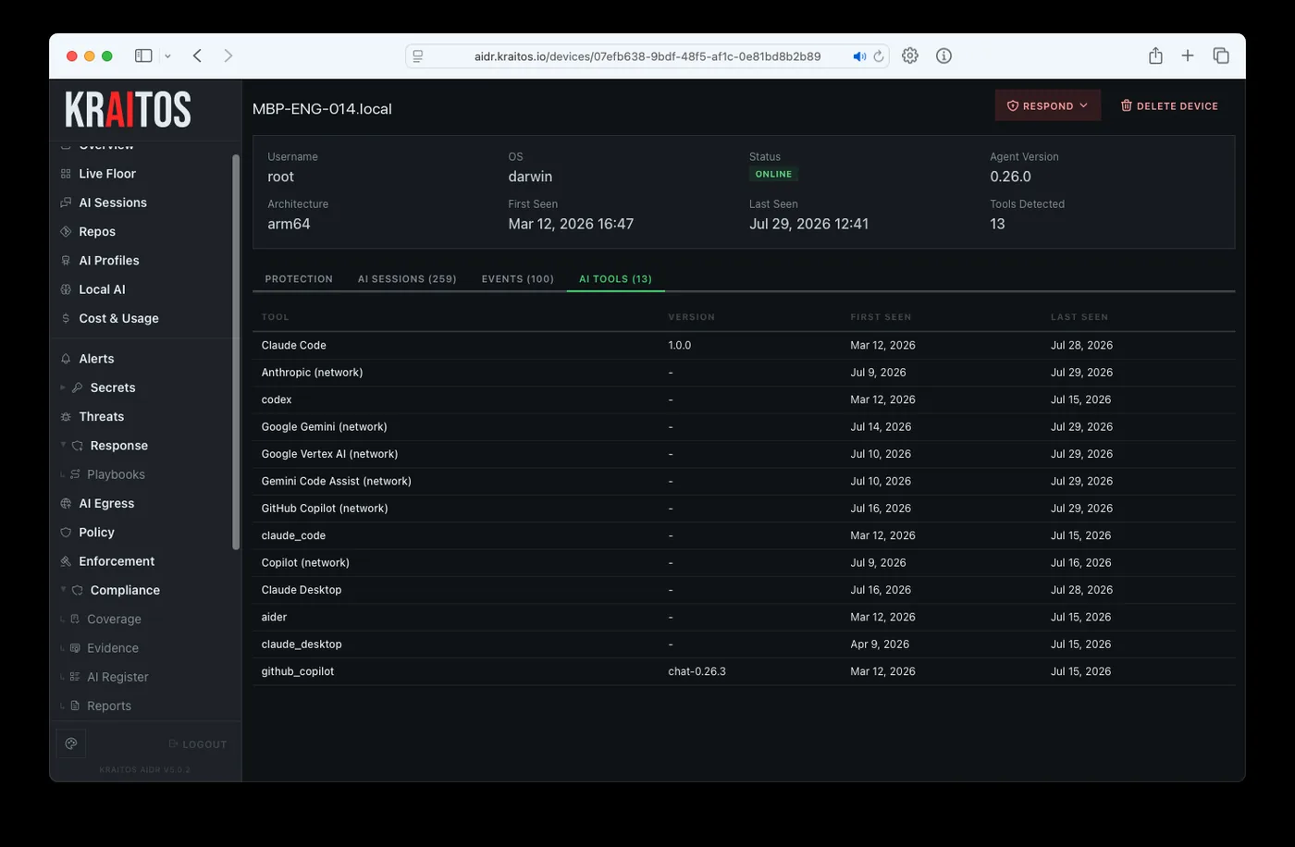Collapse the Response section arrow
1295x847 pixels.
click(x=63, y=446)
